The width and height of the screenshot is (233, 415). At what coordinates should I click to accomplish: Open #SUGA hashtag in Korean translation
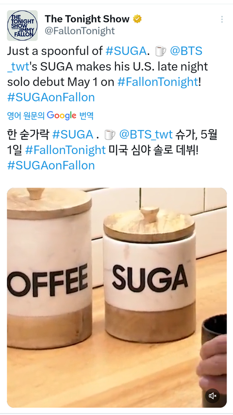tap(73, 135)
